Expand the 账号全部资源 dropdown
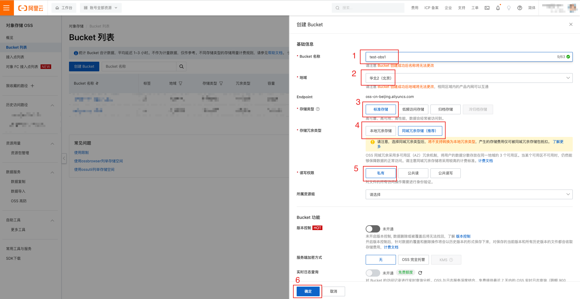This screenshot has width=580, height=299. tap(101, 8)
